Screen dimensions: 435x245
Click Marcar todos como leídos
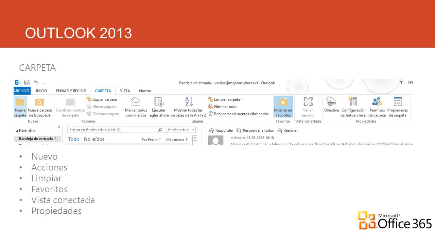point(136,107)
